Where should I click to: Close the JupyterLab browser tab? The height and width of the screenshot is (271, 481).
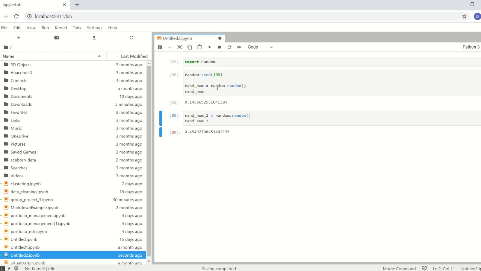point(65,5)
